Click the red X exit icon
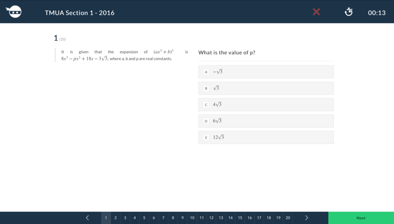The image size is (394, 224). pyautogui.click(x=316, y=12)
